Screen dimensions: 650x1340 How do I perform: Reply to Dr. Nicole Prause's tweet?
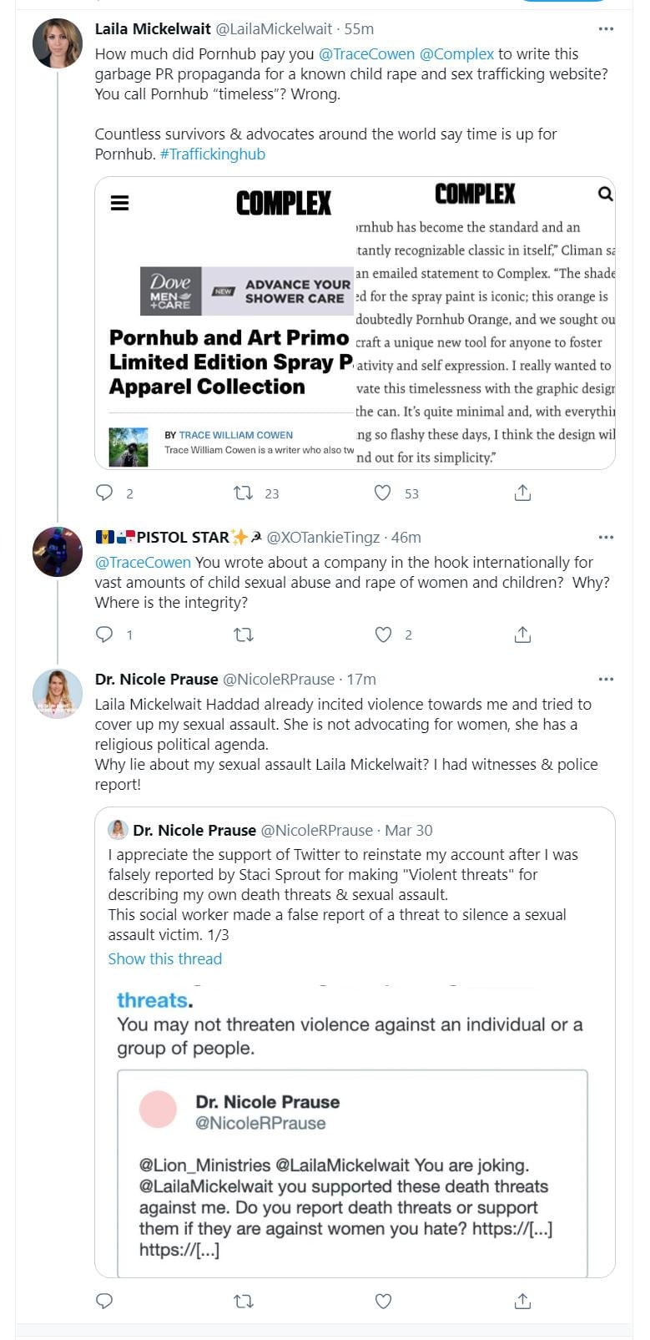pos(104,1301)
